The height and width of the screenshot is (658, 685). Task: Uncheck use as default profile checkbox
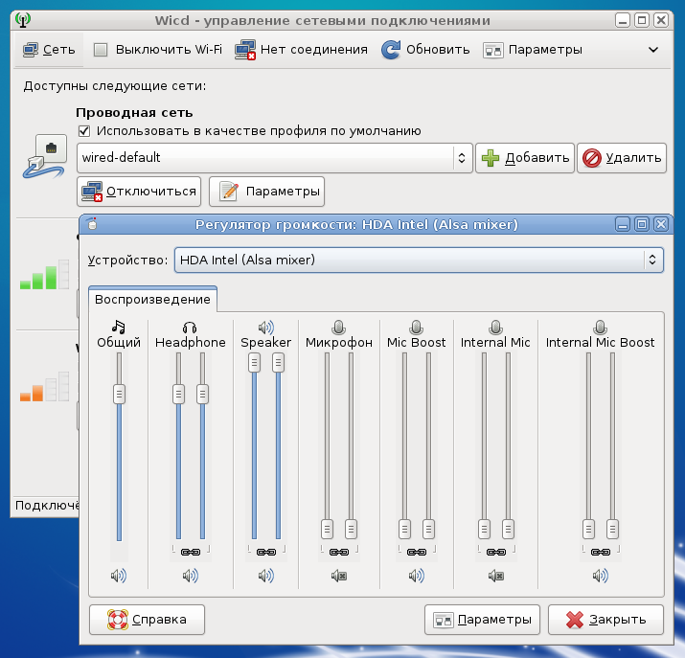[84, 131]
